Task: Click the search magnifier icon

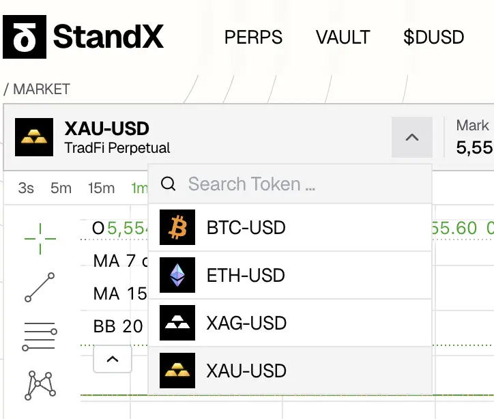Action: [169, 184]
